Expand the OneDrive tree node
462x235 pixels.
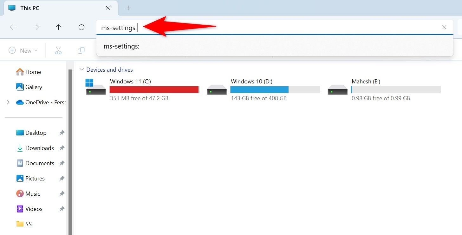pos(8,102)
